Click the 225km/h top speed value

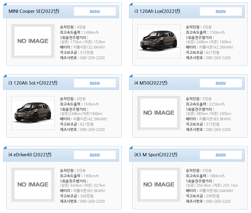point(217,104)
